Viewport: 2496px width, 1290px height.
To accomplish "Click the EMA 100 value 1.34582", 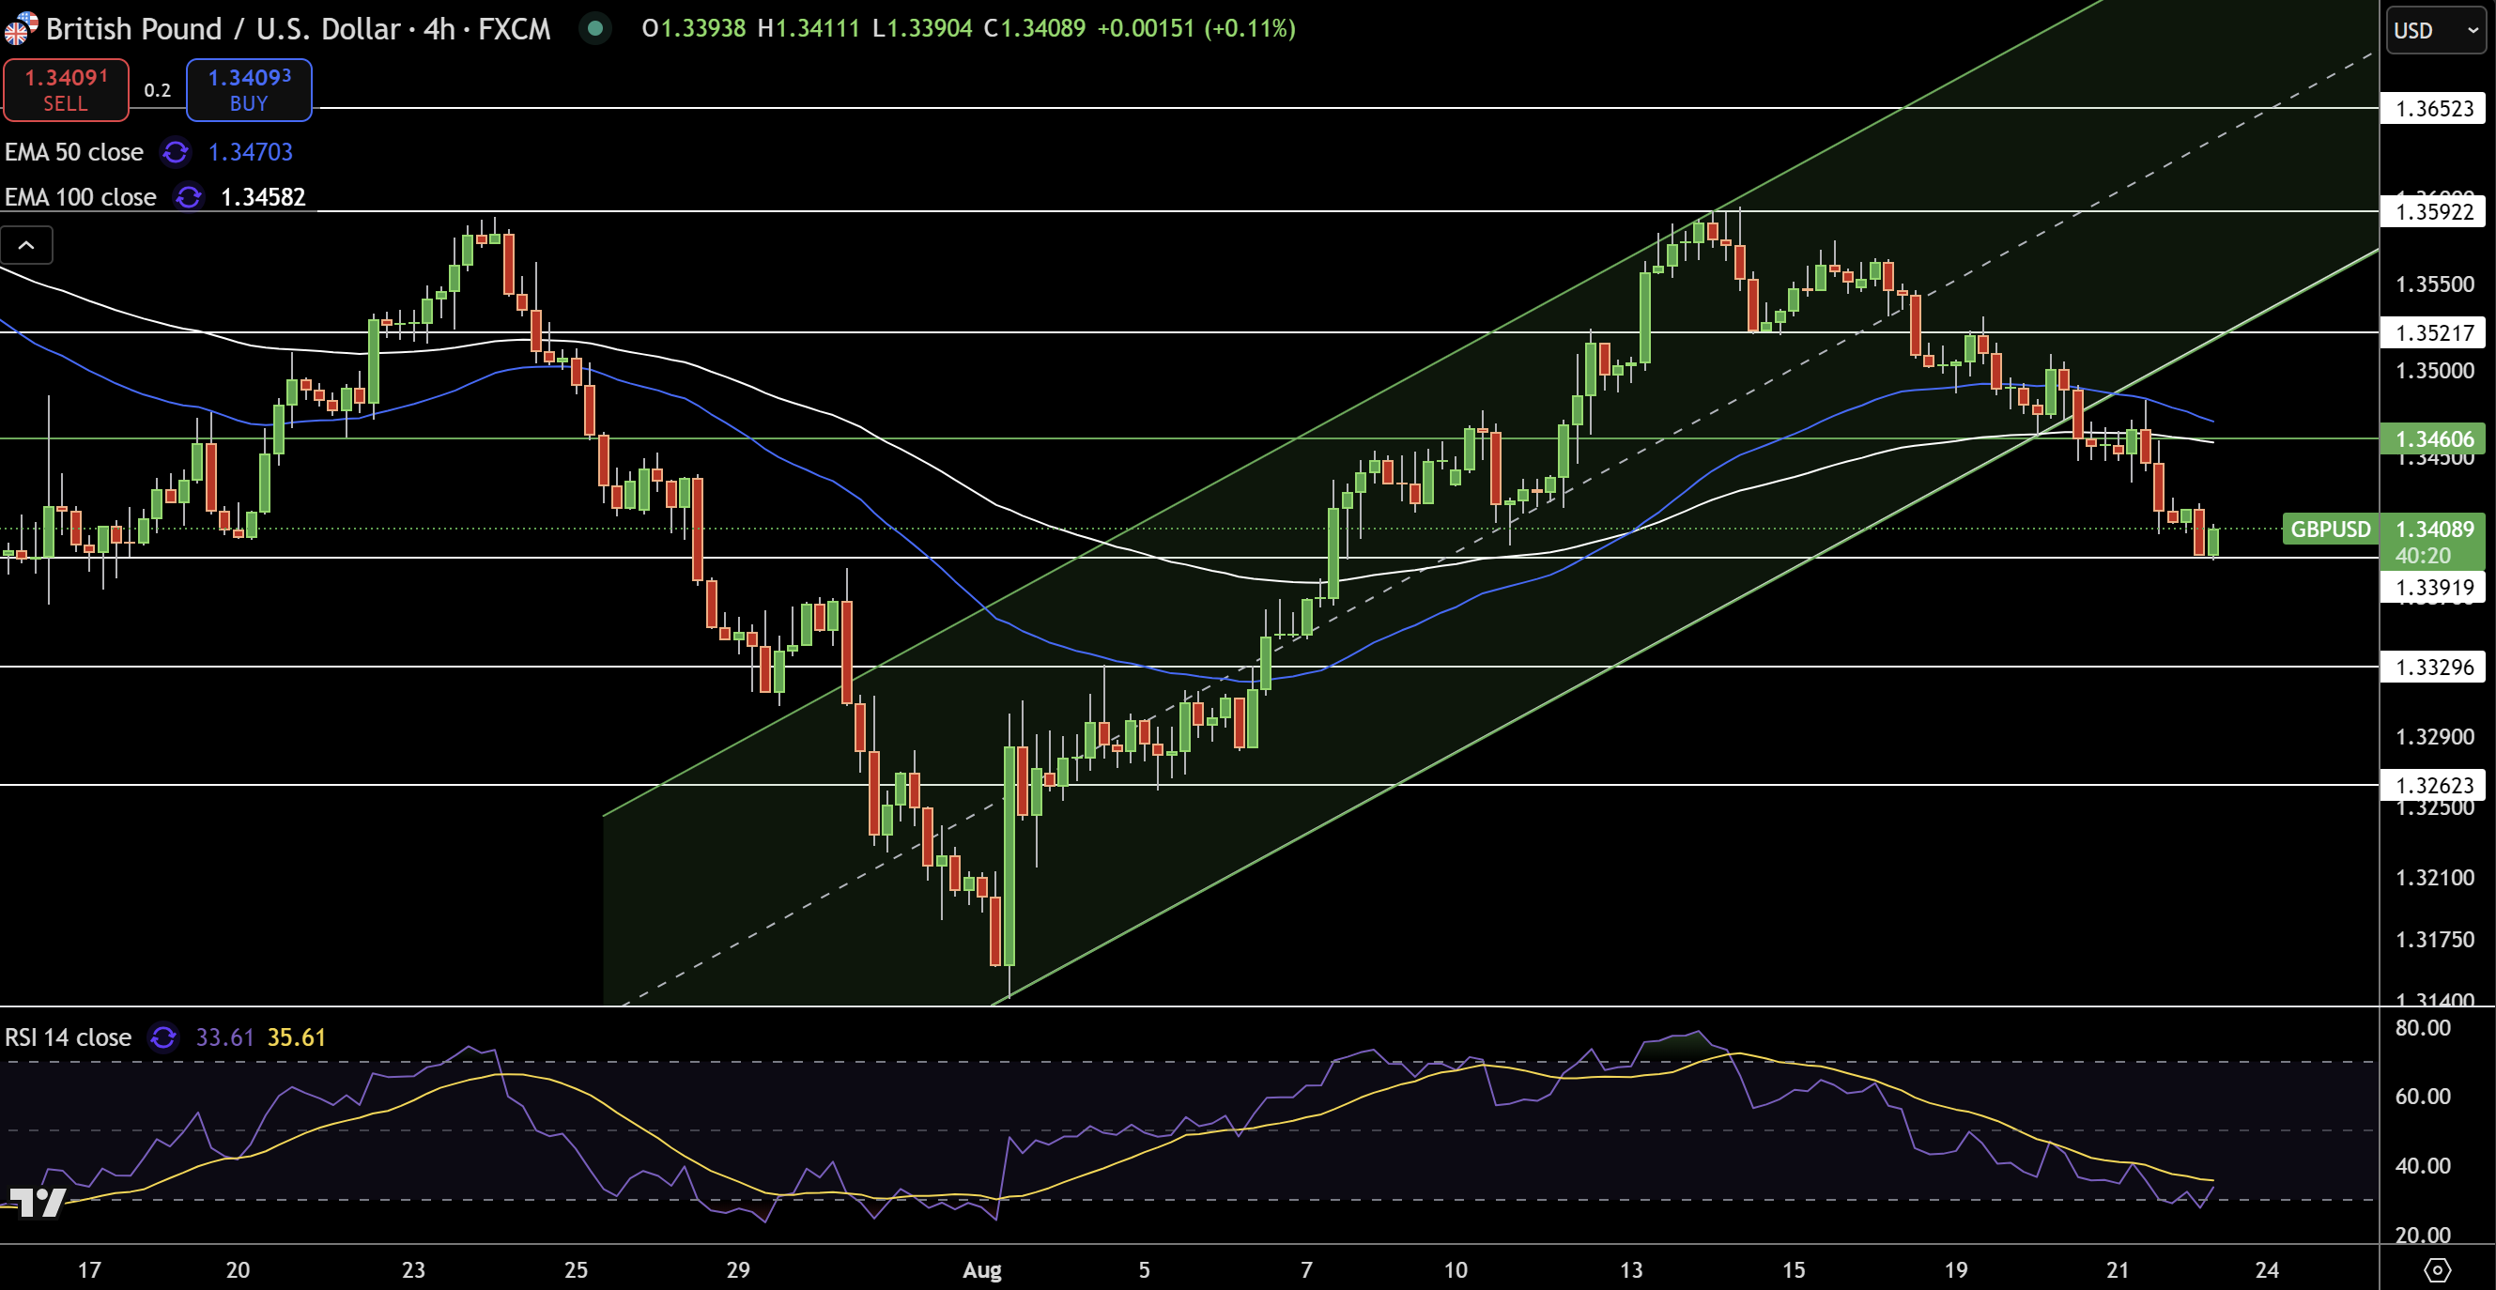I will pyautogui.click(x=263, y=196).
